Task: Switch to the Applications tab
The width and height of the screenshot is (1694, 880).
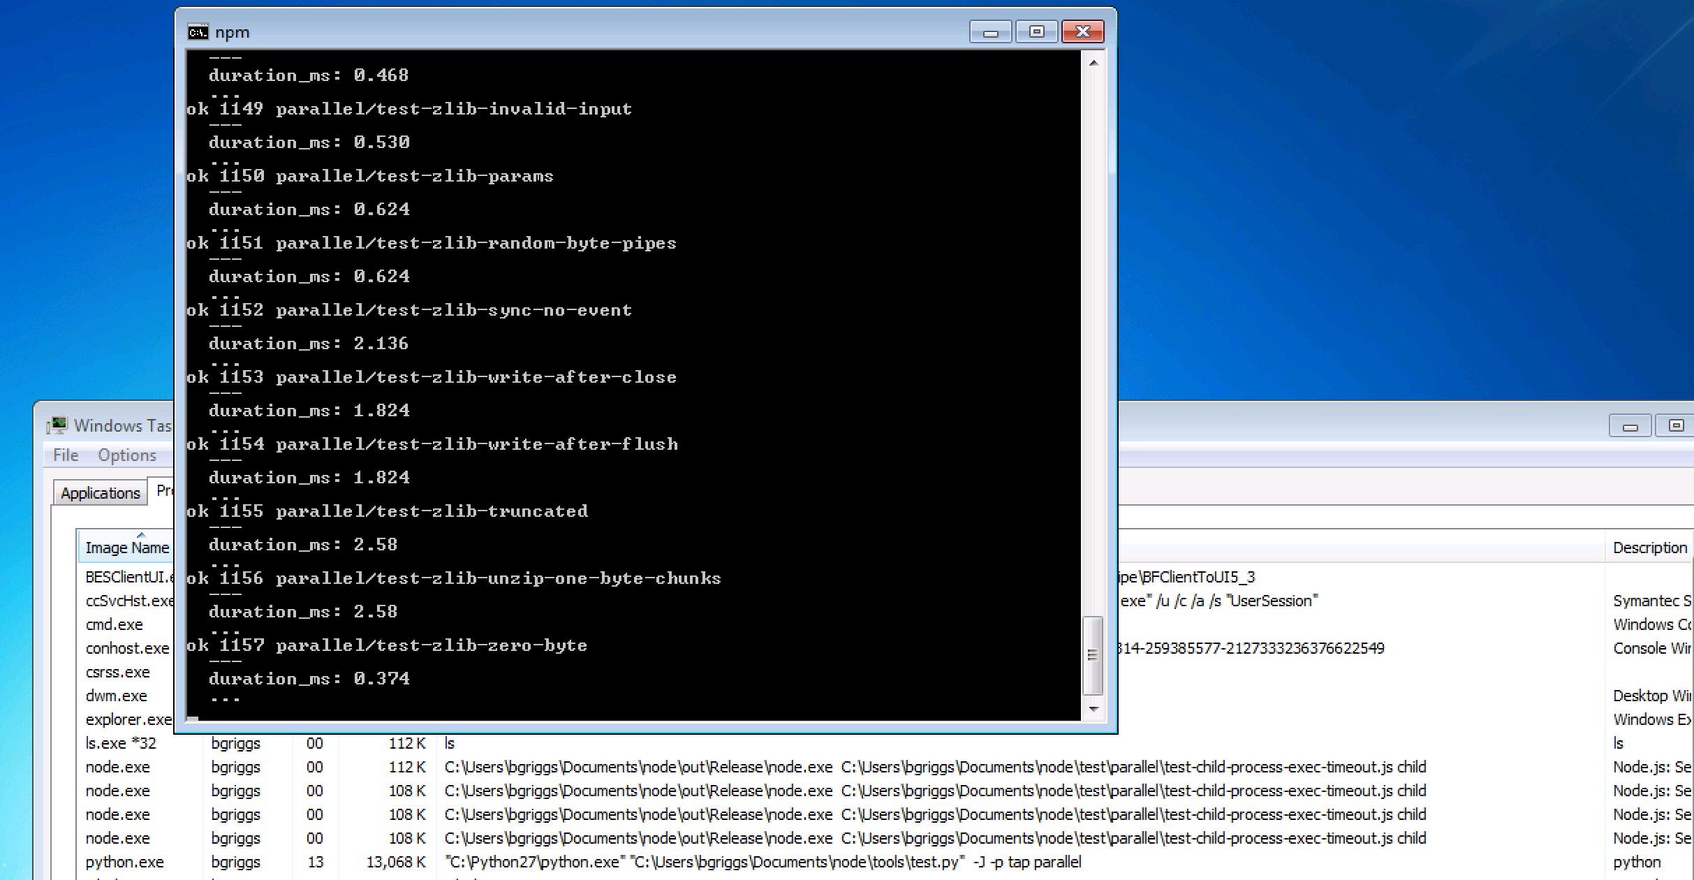Action: point(100,493)
